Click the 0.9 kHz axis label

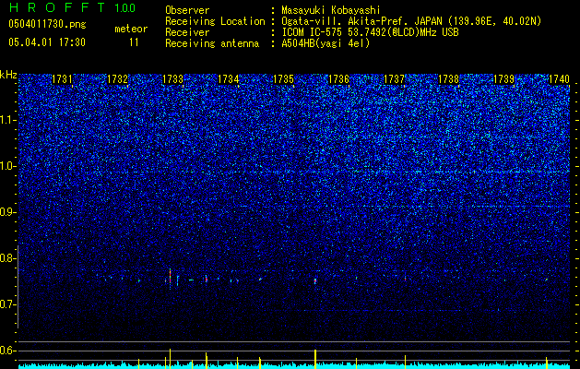[8, 212]
